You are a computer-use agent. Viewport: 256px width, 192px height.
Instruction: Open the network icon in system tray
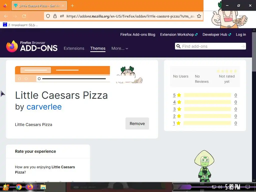click(214, 187)
